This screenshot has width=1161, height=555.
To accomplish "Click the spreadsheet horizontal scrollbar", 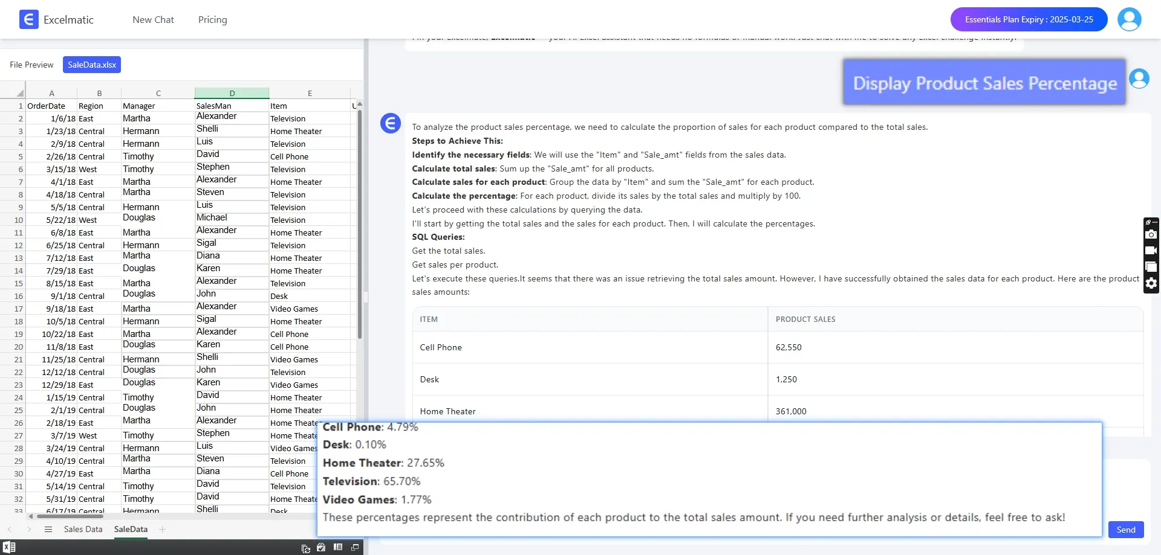I will 151,516.
